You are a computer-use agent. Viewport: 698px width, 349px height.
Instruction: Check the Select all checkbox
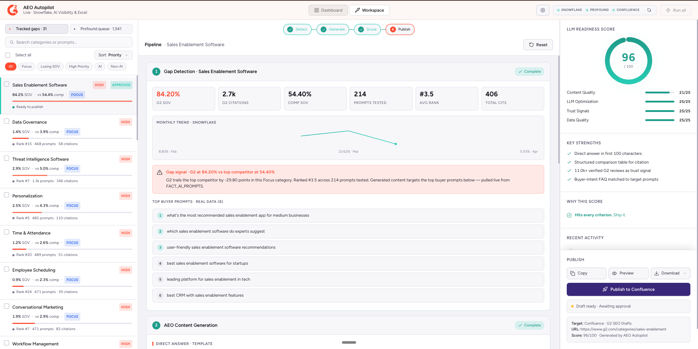click(x=8, y=55)
